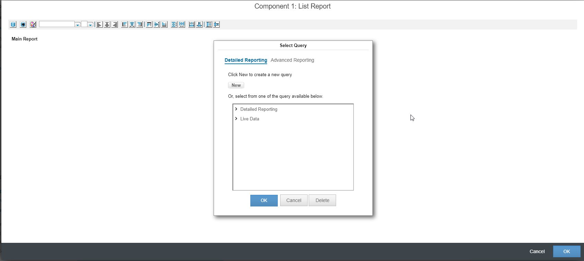The width and height of the screenshot is (584, 261).
Task: Align selected objects to horizontal centers
Action: (x=132, y=24)
